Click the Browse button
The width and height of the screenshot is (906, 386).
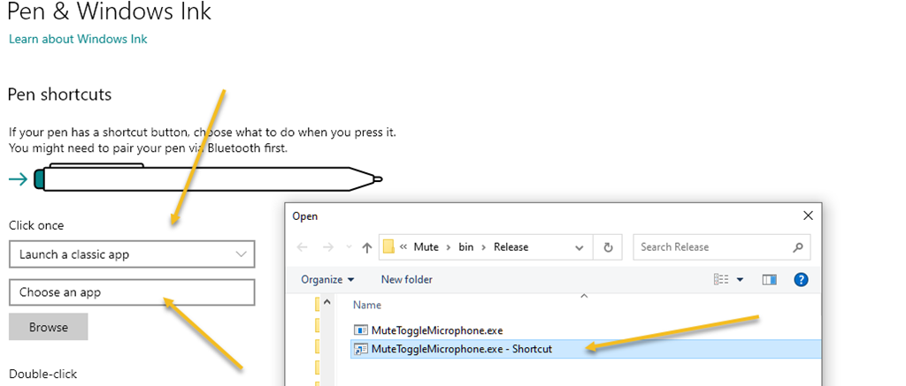tap(49, 327)
